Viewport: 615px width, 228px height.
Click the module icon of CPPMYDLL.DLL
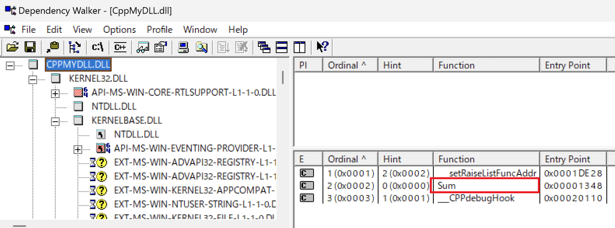tap(33, 64)
